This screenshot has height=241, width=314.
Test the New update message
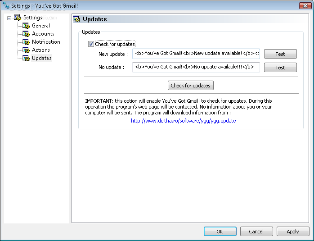[x=280, y=54]
